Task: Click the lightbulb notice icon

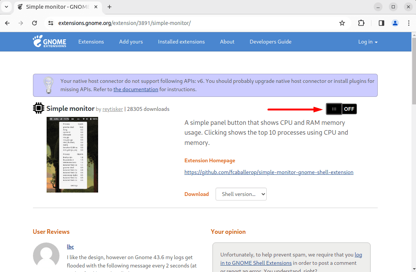Action: [x=48, y=85]
